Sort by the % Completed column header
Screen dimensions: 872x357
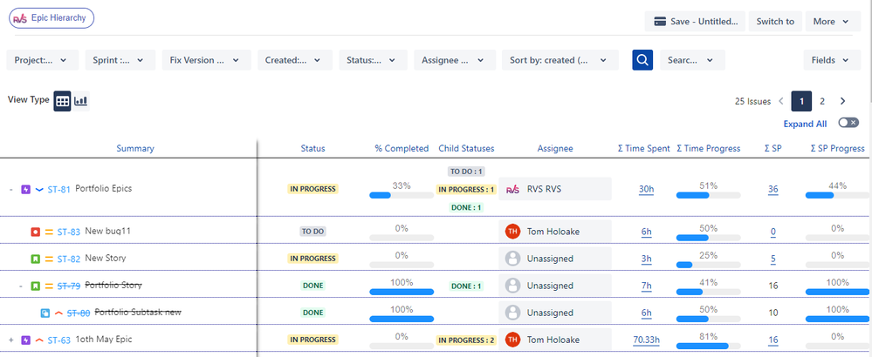[402, 149]
